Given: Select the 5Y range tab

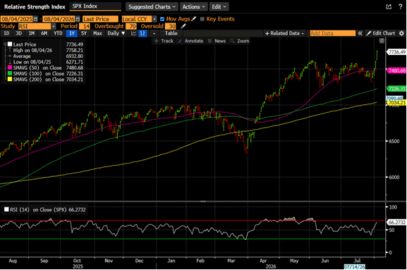Looking at the screenshot, I should click(84, 33).
